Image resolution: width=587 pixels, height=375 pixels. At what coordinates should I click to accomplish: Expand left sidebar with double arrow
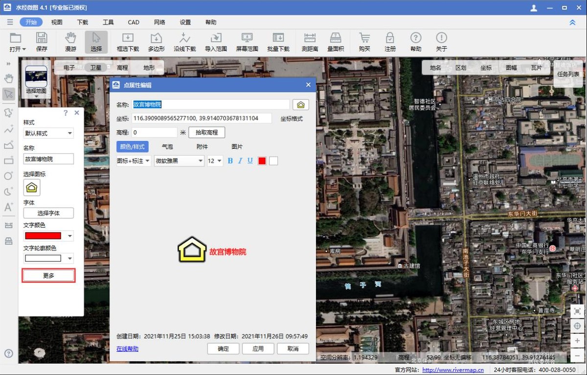[9, 64]
